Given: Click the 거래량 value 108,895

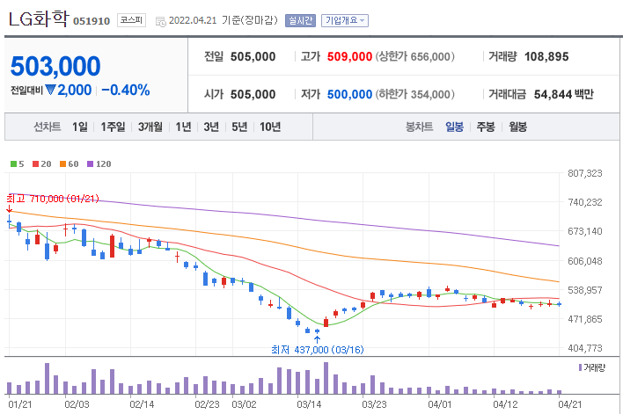Looking at the screenshot, I should [x=546, y=57].
